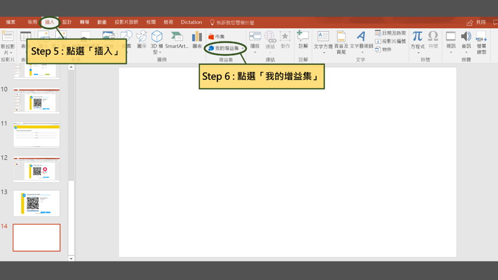The height and width of the screenshot is (280, 498).
Task: Expand the 方程式 dropdown arrow
Action: pos(419,53)
